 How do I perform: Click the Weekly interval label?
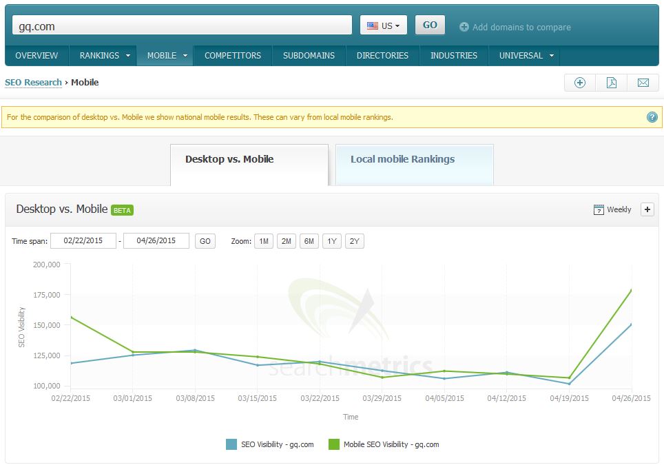coord(619,209)
